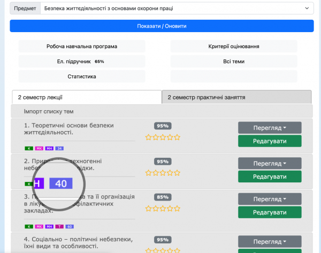
Task: Click the blue 60 badge under topic 3
Action: pyautogui.click(x=70, y=227)
